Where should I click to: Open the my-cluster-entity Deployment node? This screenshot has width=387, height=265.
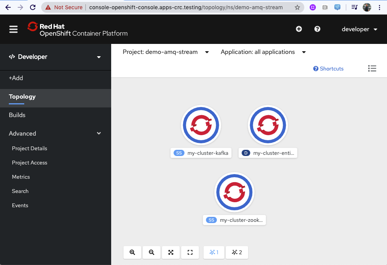click(x=268, y=125)
